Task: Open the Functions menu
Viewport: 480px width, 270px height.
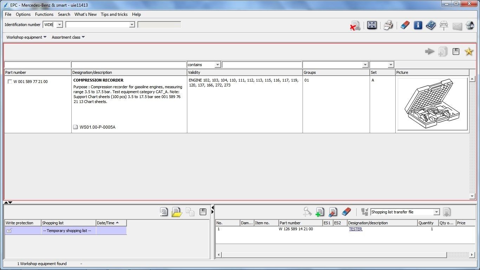Action: pos(44,14)
